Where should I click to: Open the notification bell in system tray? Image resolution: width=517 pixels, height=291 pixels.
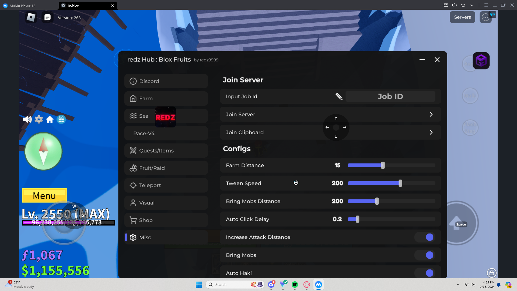(x=499, y=285)
